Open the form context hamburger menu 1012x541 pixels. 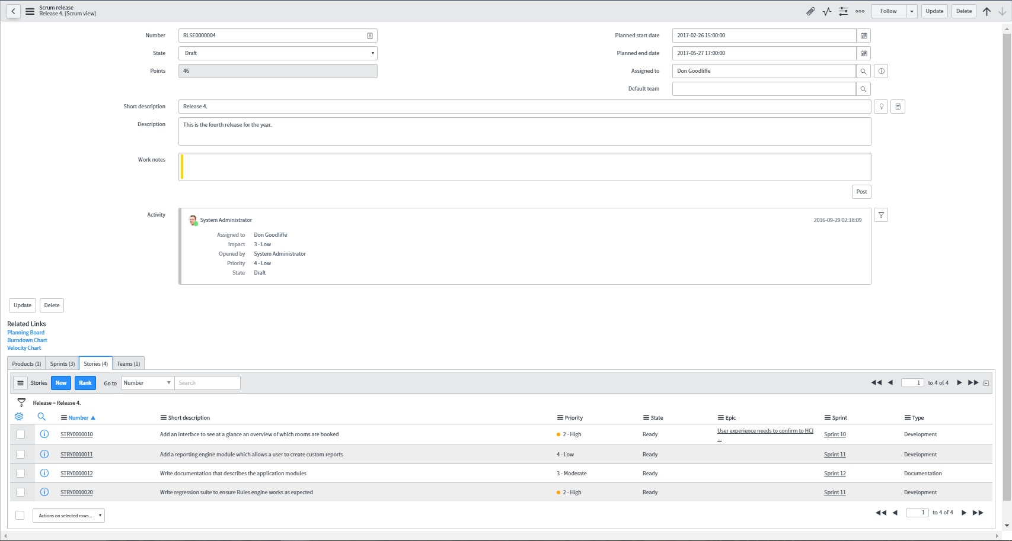(x=30, y=11)
